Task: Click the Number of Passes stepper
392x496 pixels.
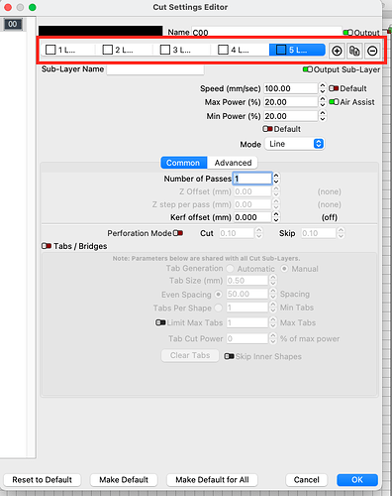Action: [x=276, y=179]
